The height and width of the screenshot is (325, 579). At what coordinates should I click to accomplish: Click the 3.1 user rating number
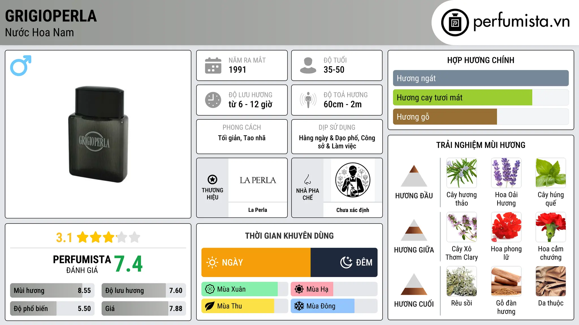coord(64,238)
